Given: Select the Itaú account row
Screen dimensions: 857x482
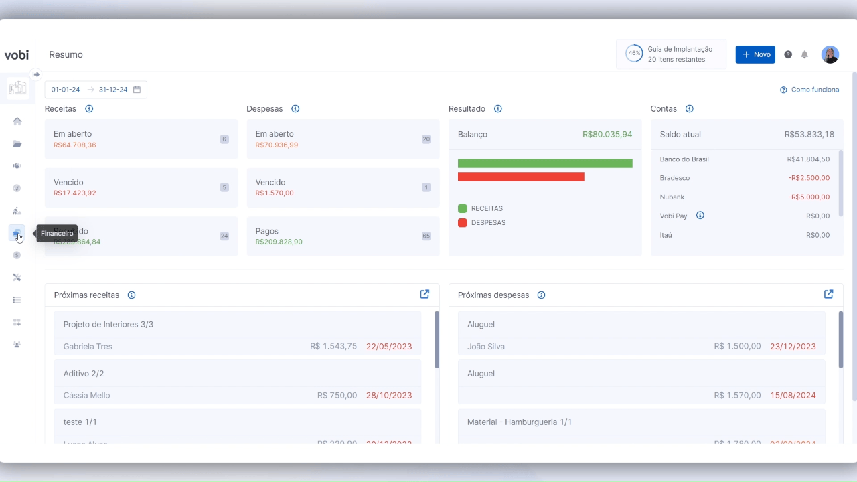Looking at the screenshot, I should [745, 235].
